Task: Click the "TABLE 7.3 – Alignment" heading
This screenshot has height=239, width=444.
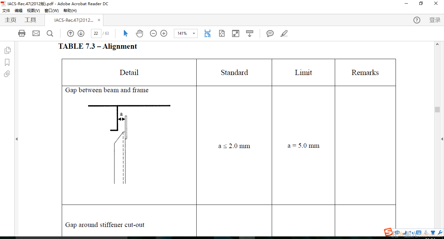Action: (98, 46)
